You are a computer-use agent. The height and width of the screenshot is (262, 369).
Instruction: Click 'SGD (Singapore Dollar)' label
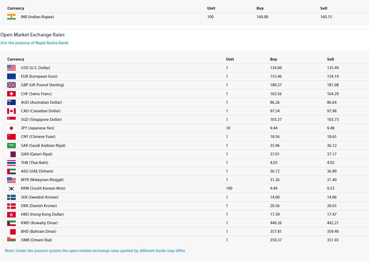pyautogui.click(x=41, y=120)
